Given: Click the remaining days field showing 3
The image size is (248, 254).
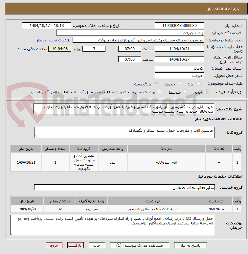Looking at the screenshot, I should [x=94, y=49].
